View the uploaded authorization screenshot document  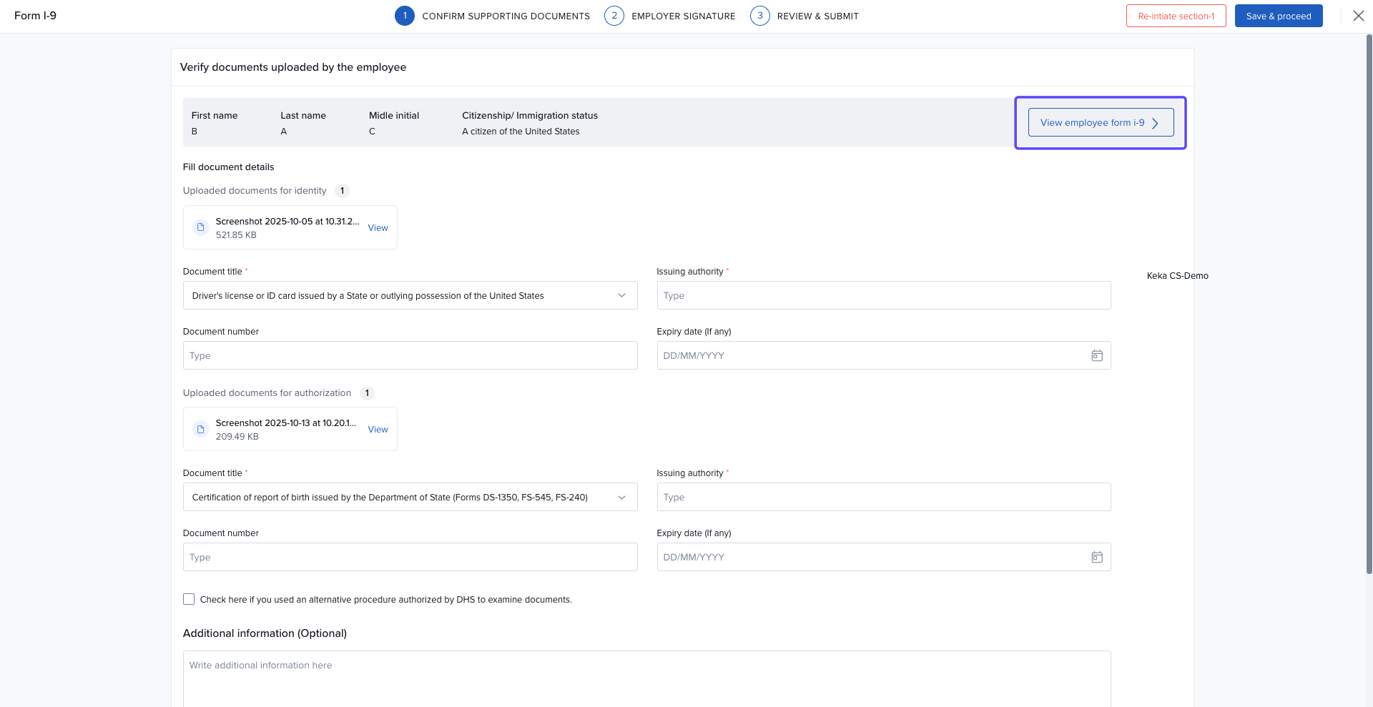(x=378, y=430)
